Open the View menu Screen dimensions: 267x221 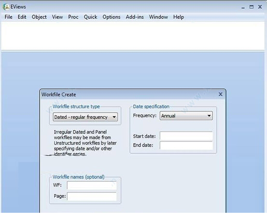coord(57,17)
